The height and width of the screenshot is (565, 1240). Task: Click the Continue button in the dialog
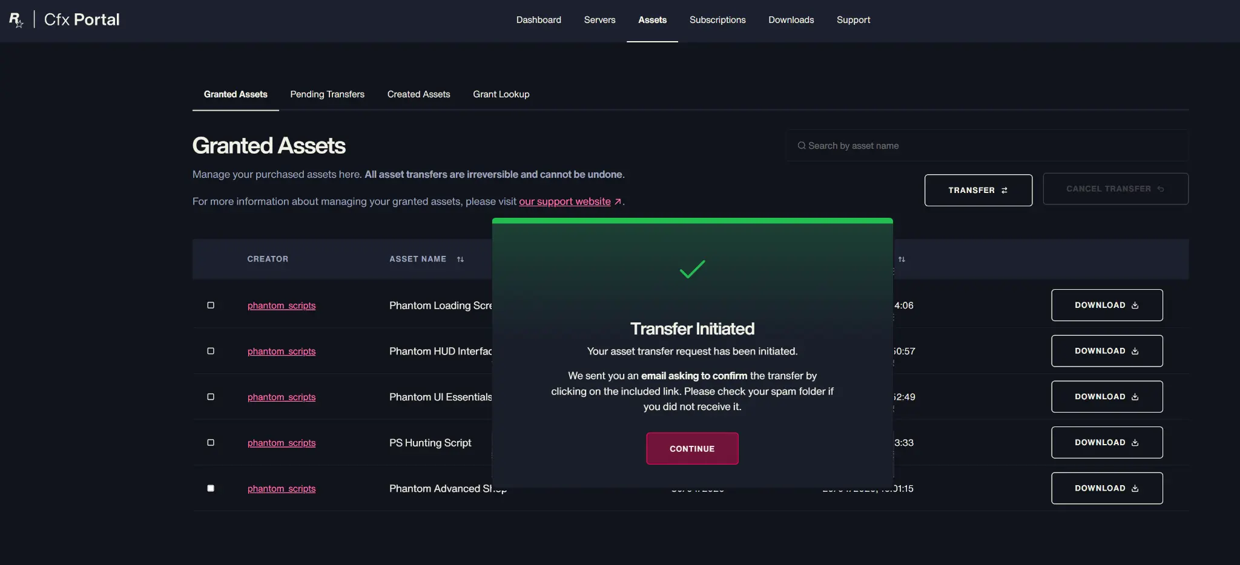(692, 448)
